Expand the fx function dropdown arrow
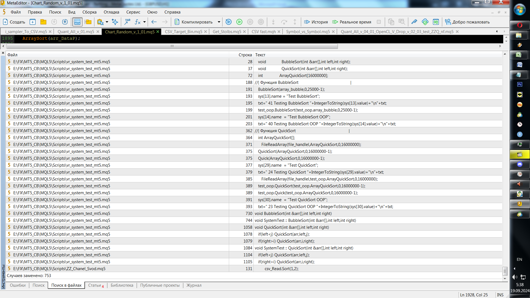This screenshot has height=298, width=530. click(144, 22)
